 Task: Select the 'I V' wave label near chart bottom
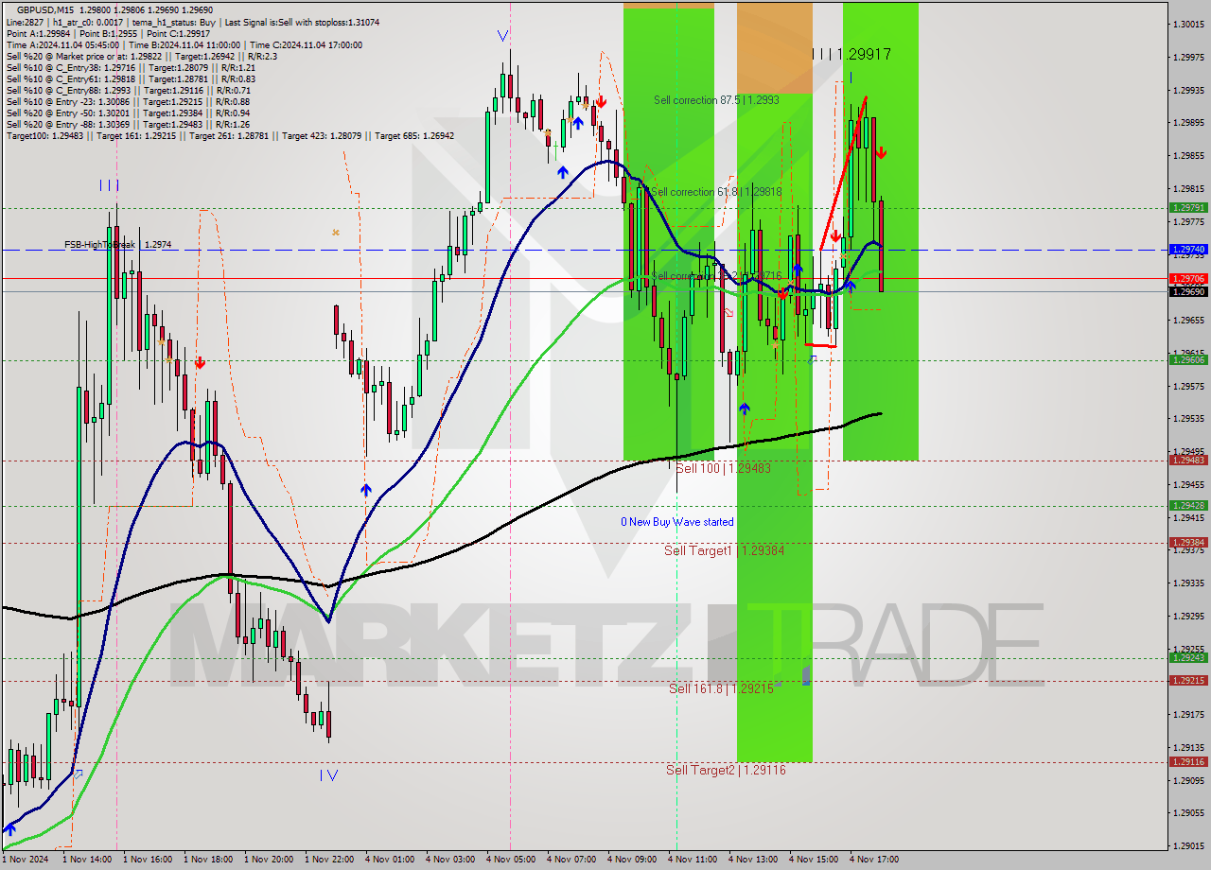[328, 775]
